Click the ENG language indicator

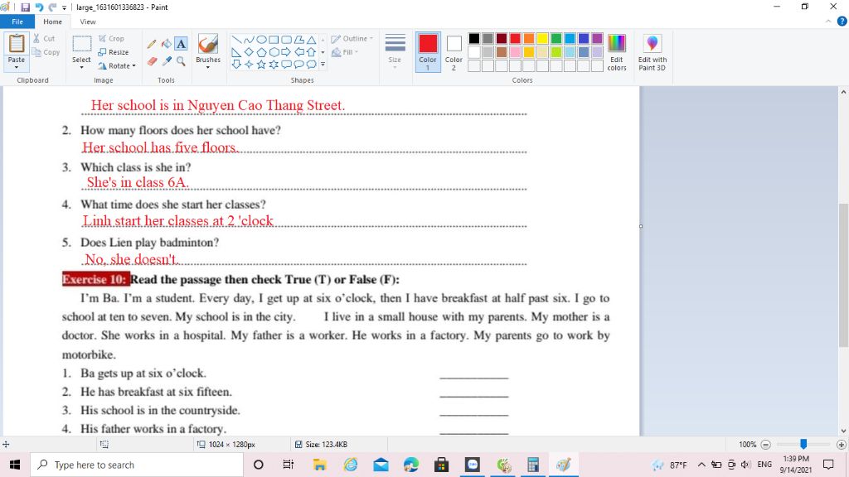coord(764,465)
